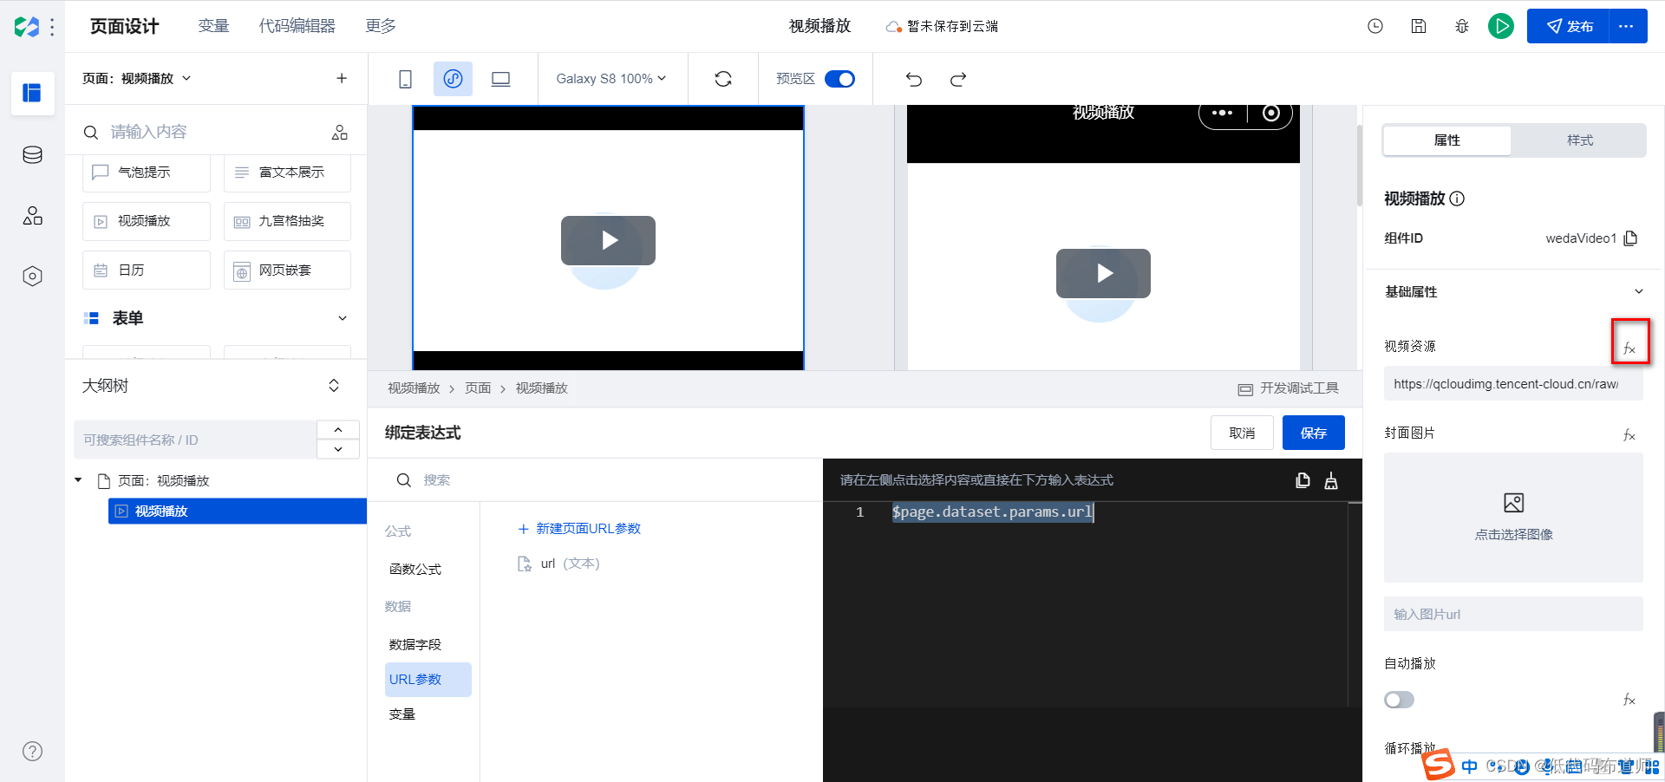The image size is (1665, 782).
Task: Switch to mobile phone preview mode
Action: pos(405,79)
